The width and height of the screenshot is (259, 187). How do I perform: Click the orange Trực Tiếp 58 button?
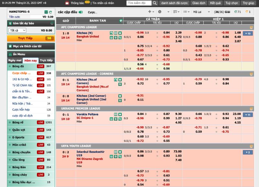31,38
